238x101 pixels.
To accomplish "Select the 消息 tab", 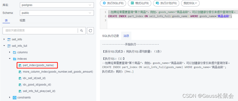I will (126, 36).
